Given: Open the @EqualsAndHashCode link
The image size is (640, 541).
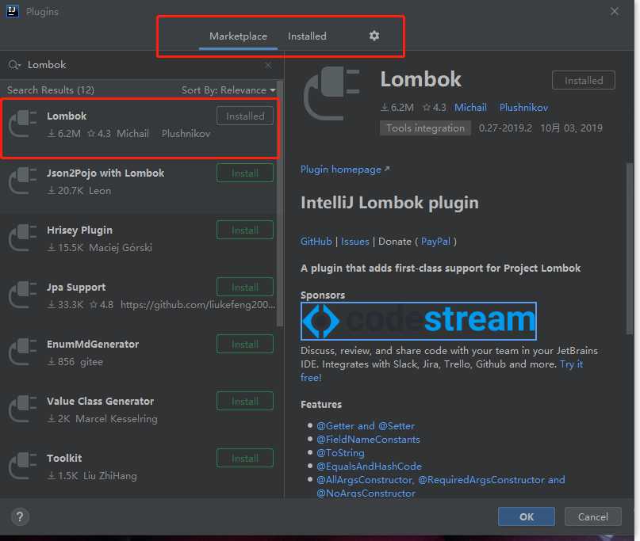Looking at the screenshot, I should point(369,467).
